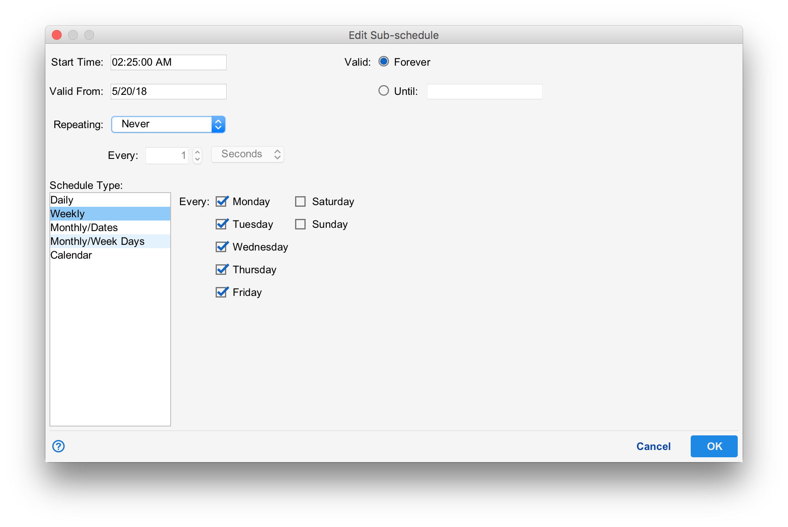Enable the Sunday checkbox
Screen dimensions: 788x527
pos(300,224)
